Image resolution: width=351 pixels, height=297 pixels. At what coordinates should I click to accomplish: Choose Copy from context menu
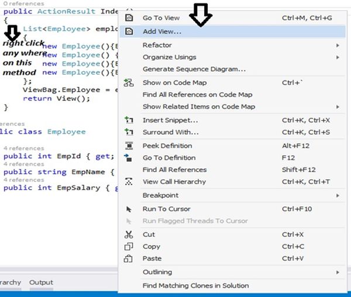click(232, 247)
